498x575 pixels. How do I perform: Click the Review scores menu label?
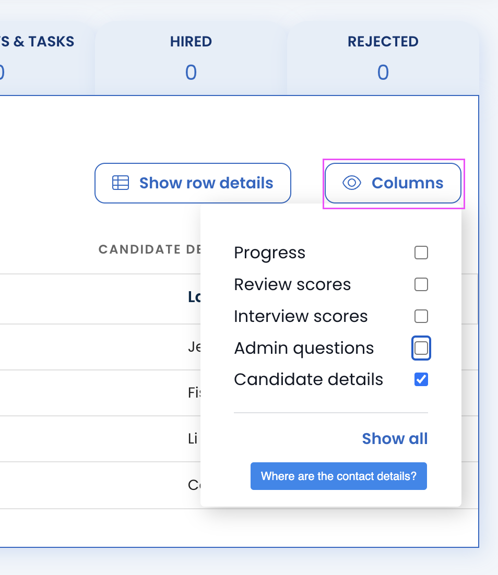pos(292,285)
